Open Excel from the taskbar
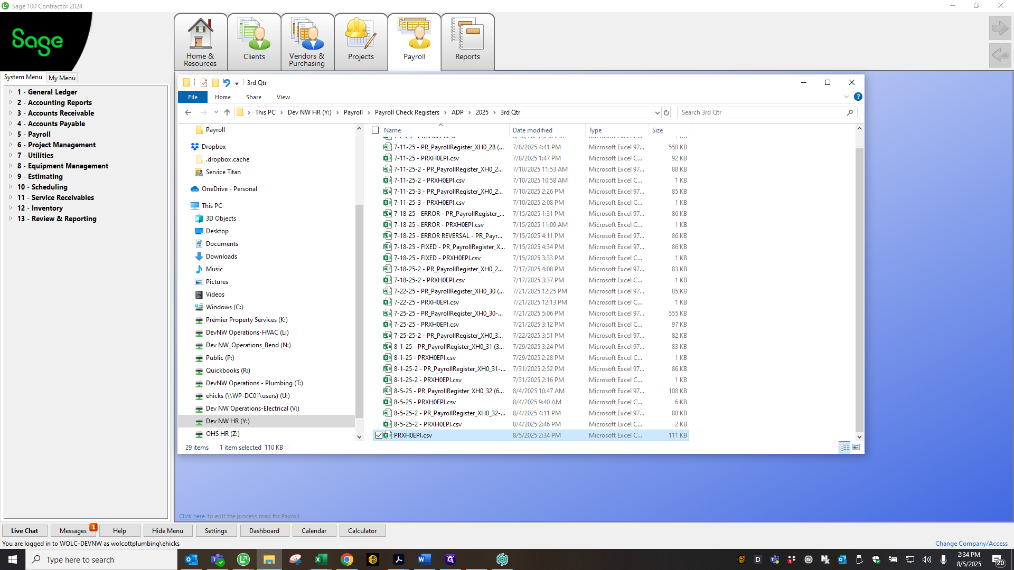Image resolution: width=1014 pixels, height=570 pixels. coord(321,559)
